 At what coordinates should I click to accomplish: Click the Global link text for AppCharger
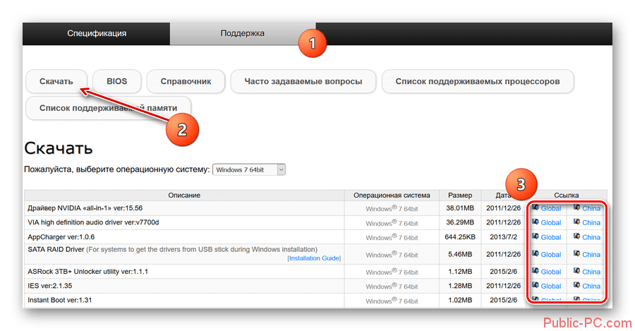pyautogui.click(x=551, y=237)
